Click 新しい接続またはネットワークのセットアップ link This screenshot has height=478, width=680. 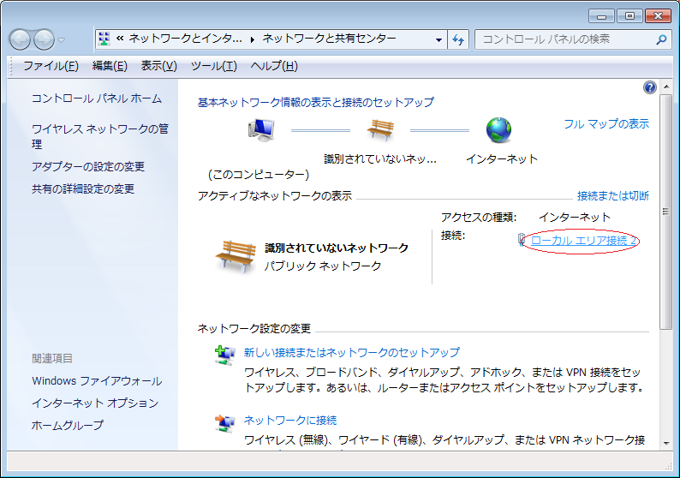click(x=352, y=352)
